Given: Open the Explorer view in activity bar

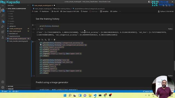Looking at the screenshot, I should pos(3,10).
